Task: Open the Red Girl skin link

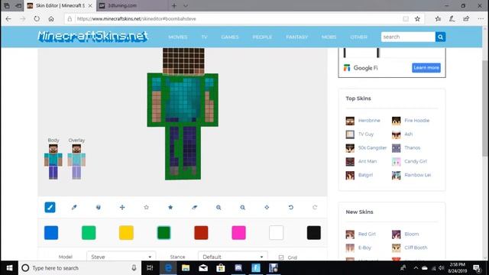Action: (367, 234)
